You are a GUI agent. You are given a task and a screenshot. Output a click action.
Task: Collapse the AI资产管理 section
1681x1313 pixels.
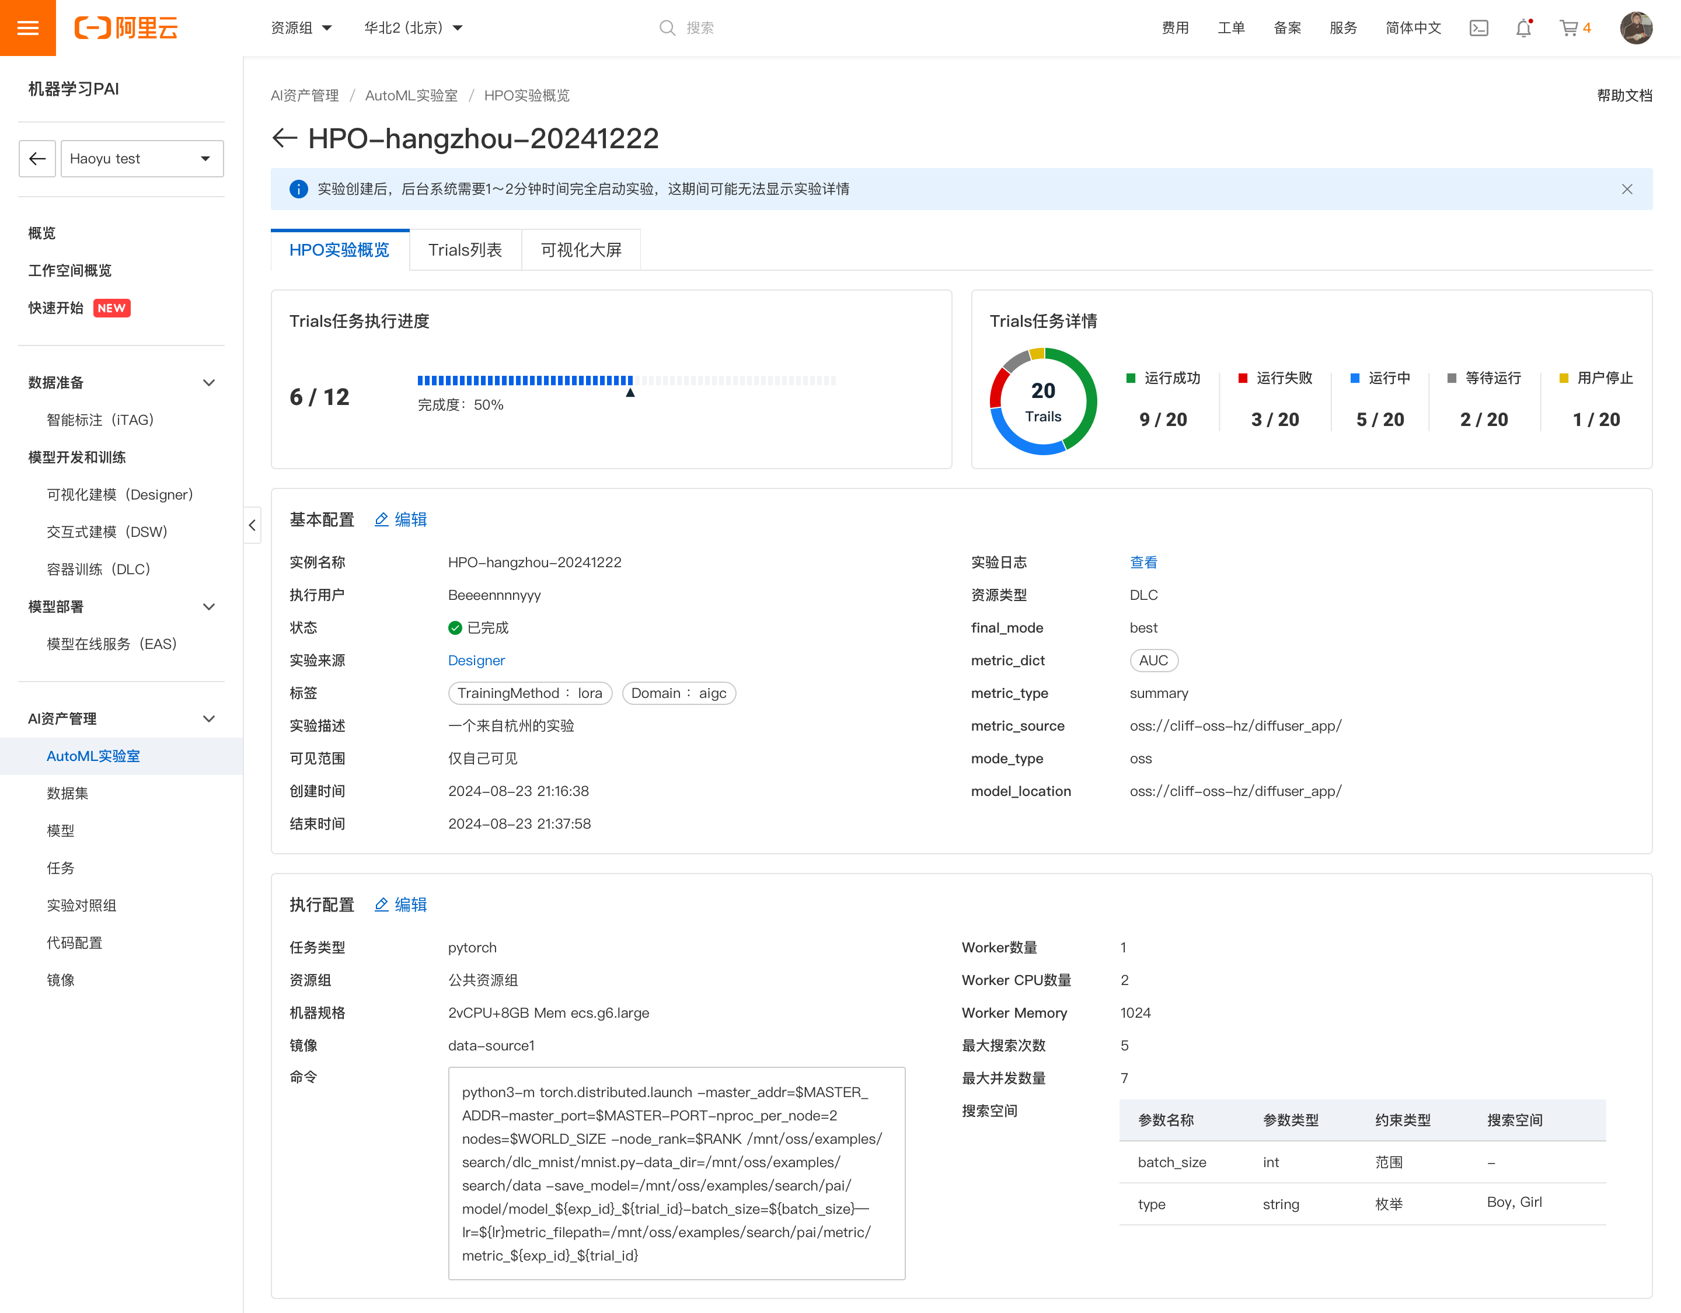208,719
